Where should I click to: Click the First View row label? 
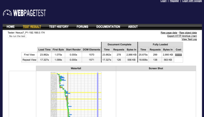click(29, 55)
